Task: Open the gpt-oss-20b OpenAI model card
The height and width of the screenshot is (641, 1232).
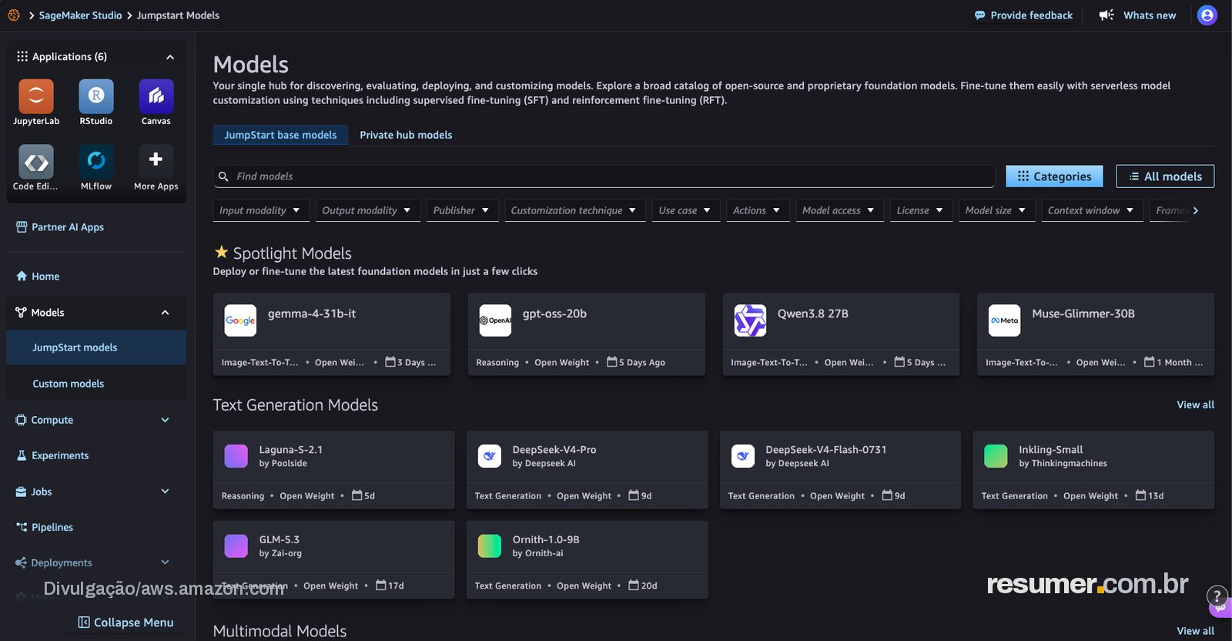Action: point(587,334)
